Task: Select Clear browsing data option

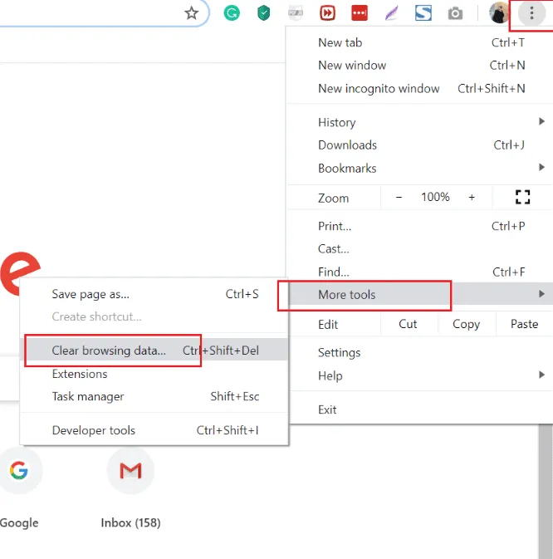Action: pos(109,351)
